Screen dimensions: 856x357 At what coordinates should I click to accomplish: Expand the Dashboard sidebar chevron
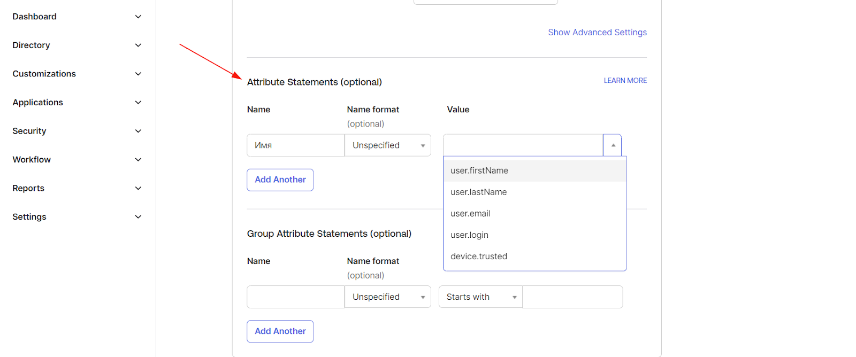point(138,17)
